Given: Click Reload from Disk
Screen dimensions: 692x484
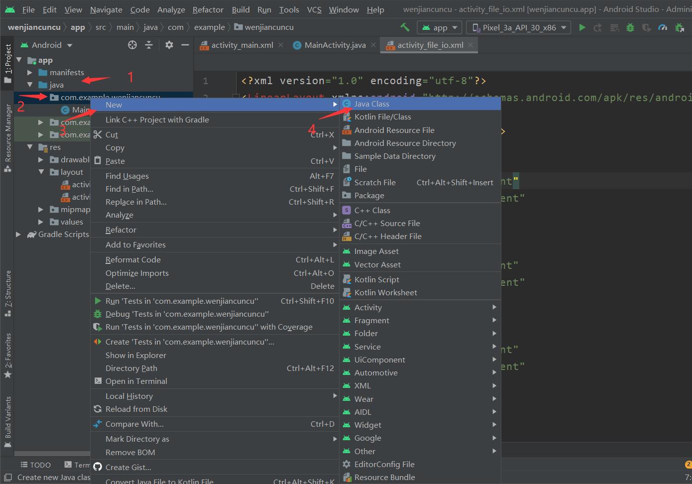Looking at the screenshot, I should click(x=214, y=409).
